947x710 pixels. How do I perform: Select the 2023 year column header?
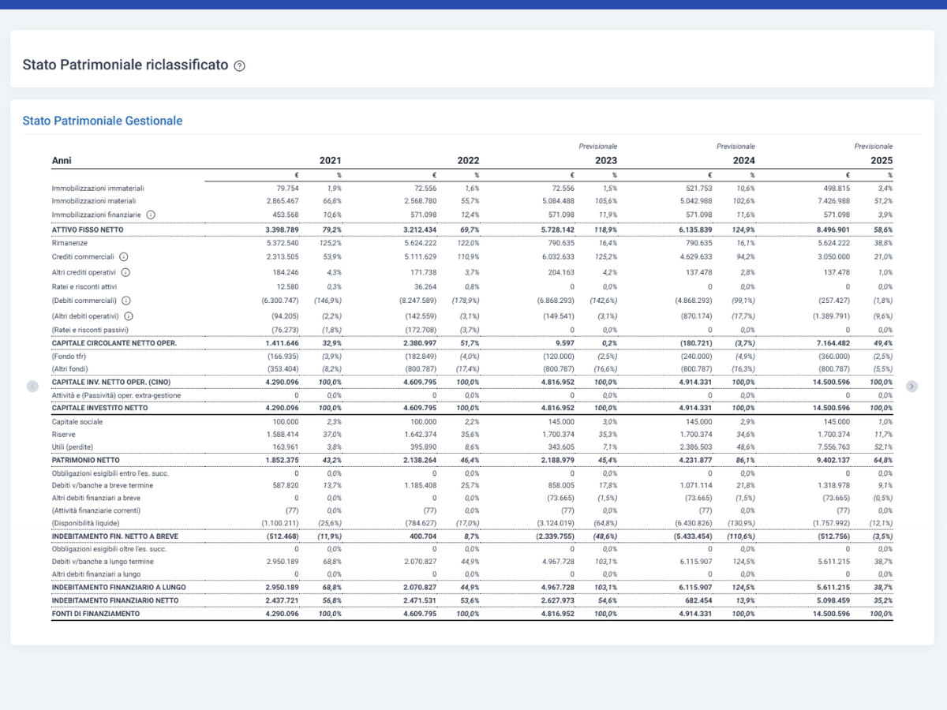pos(606,161)
